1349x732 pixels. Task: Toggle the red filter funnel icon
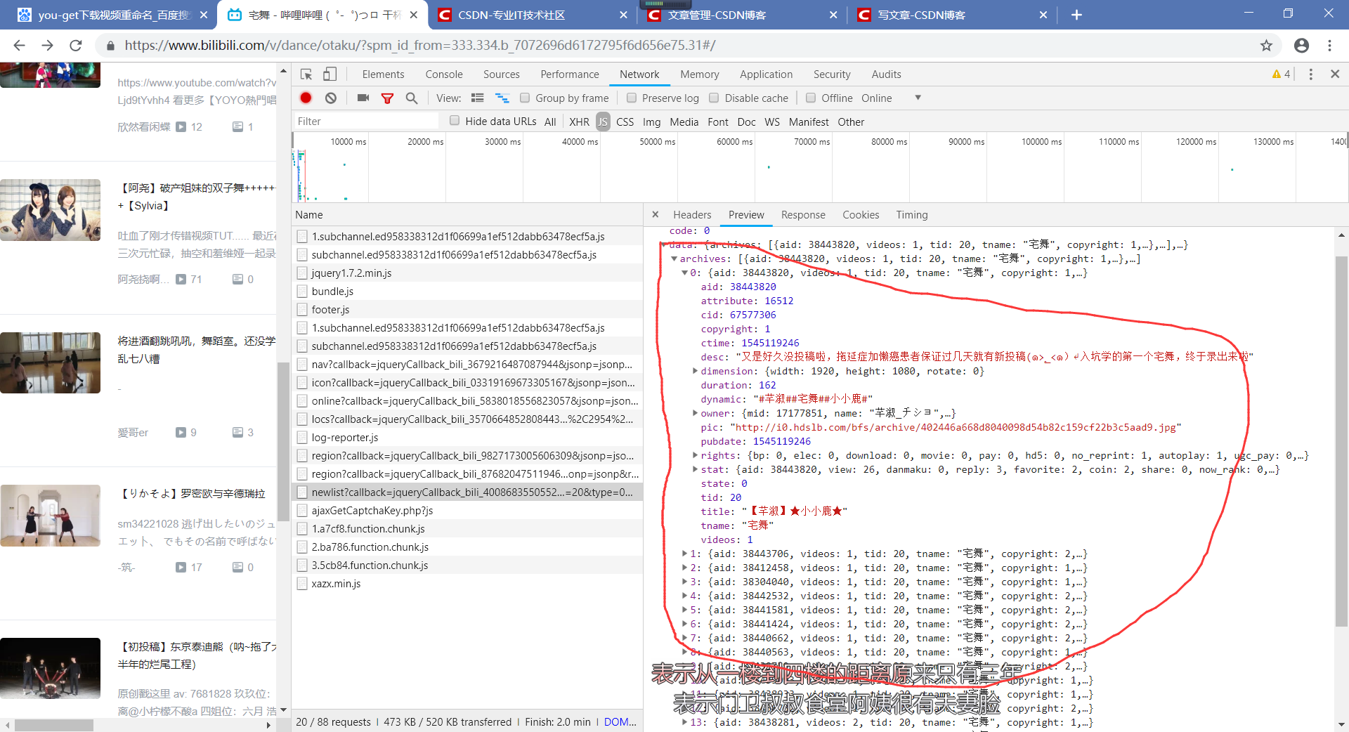tap(387, 98)
